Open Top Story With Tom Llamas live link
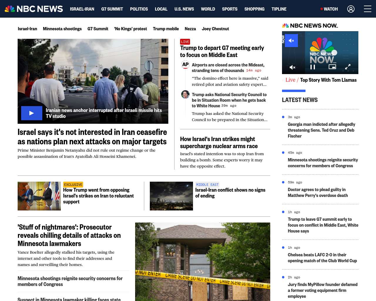This screenshot has width=376, height=301. point(328,80)
